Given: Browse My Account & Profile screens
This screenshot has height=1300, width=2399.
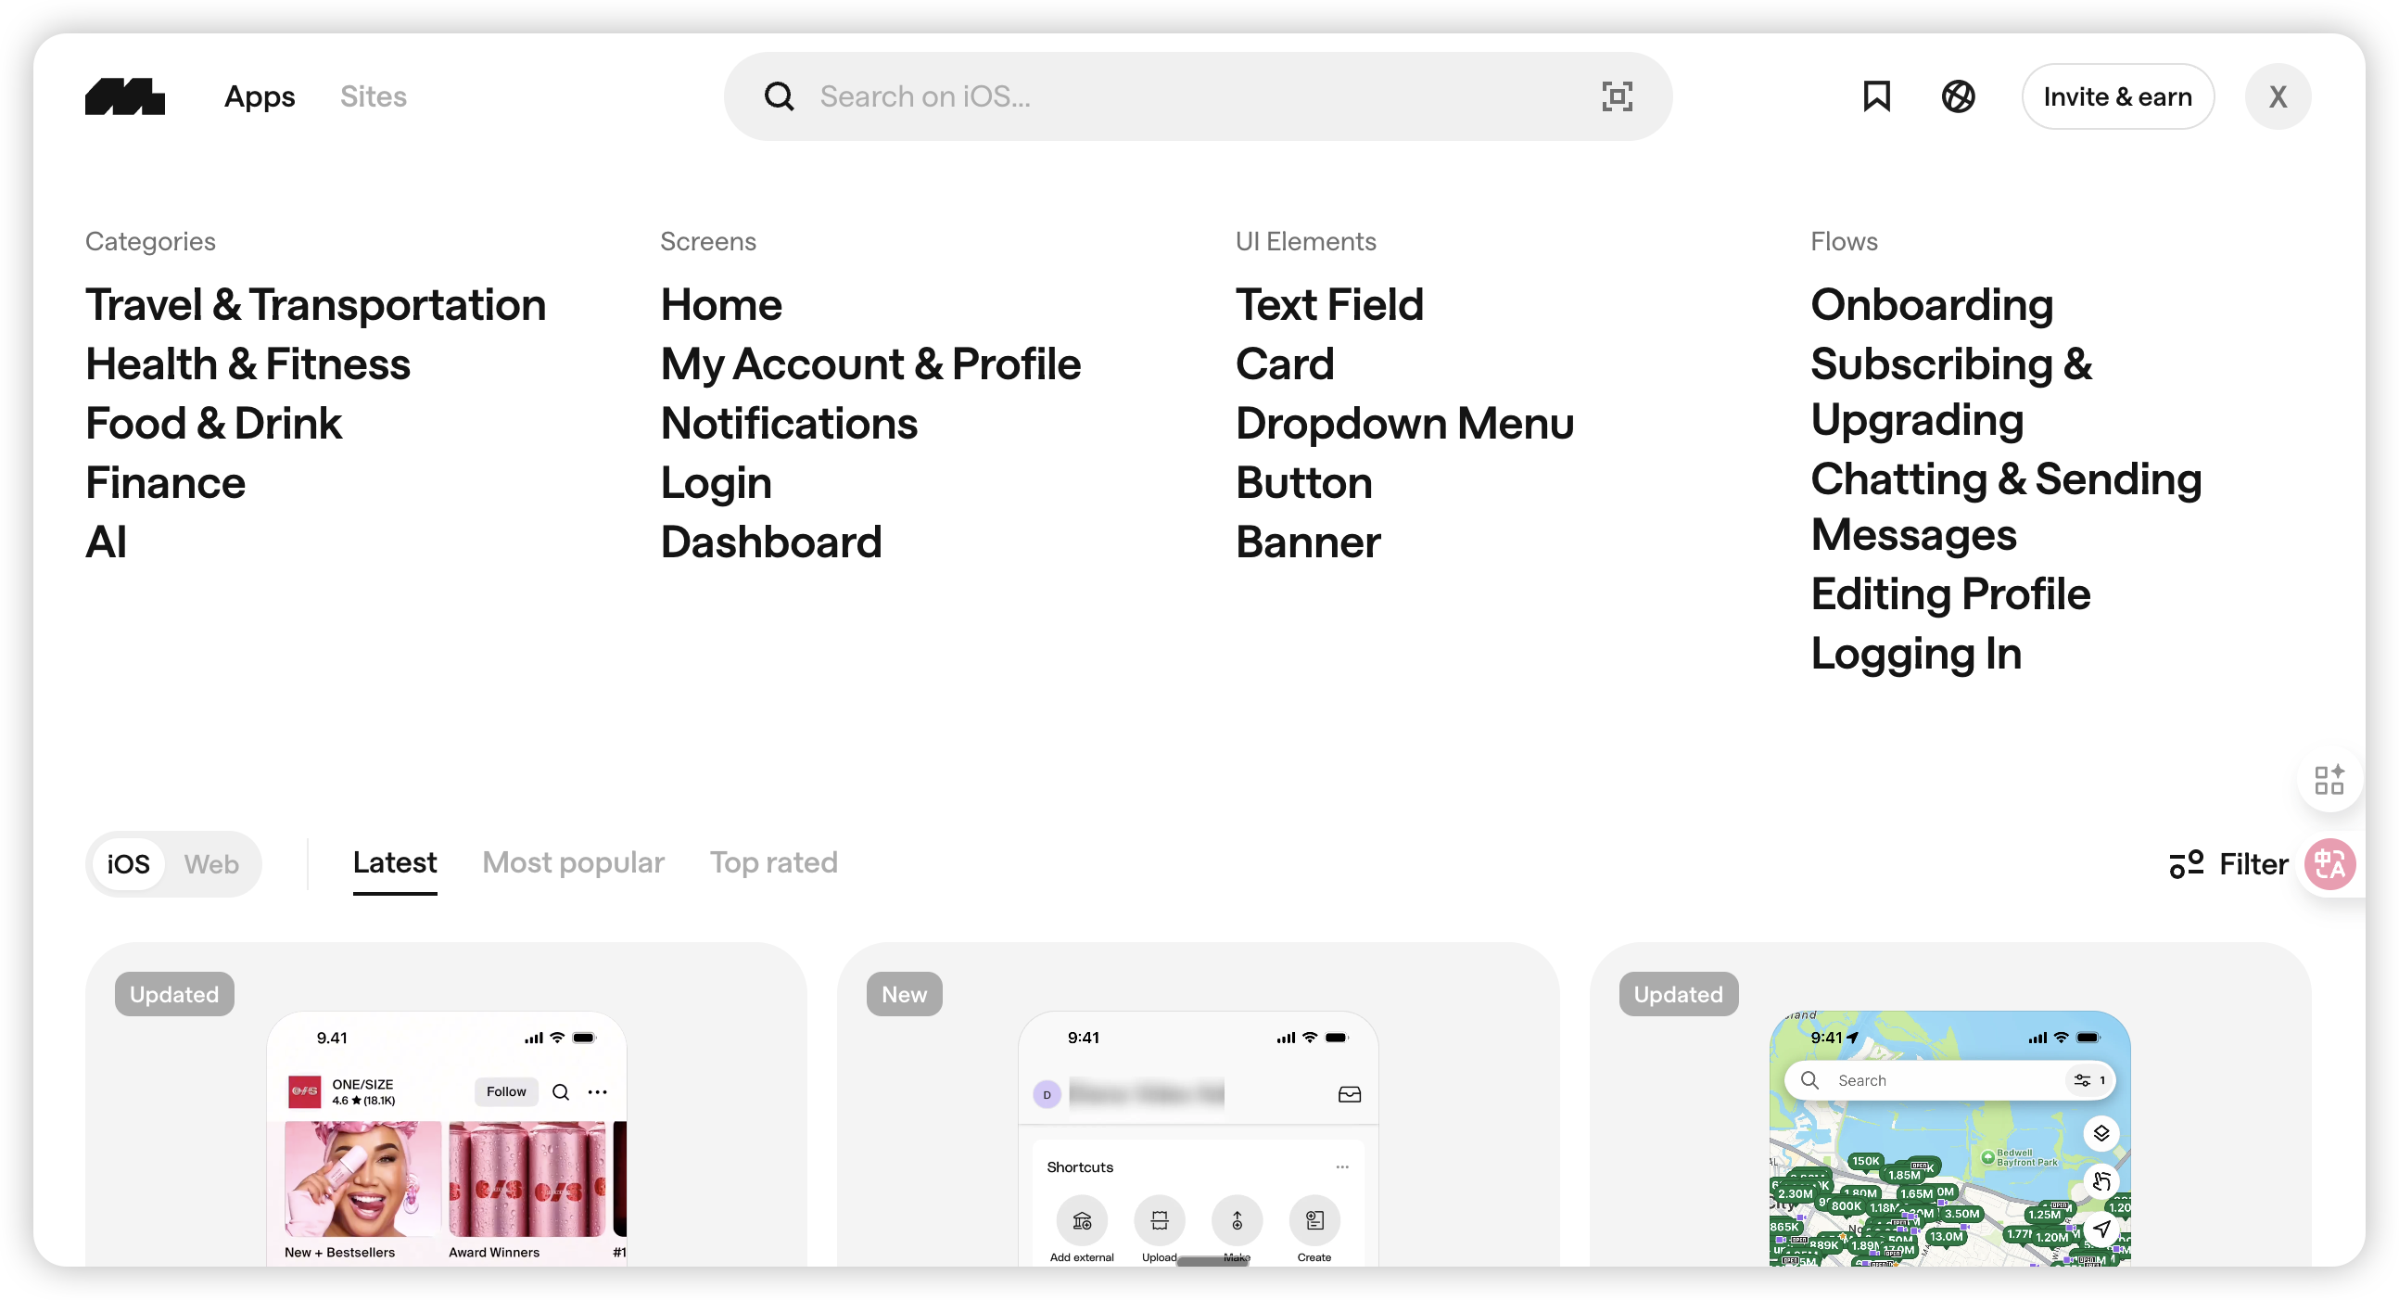Looking at the screenshot, I should (x=870, y=364).
